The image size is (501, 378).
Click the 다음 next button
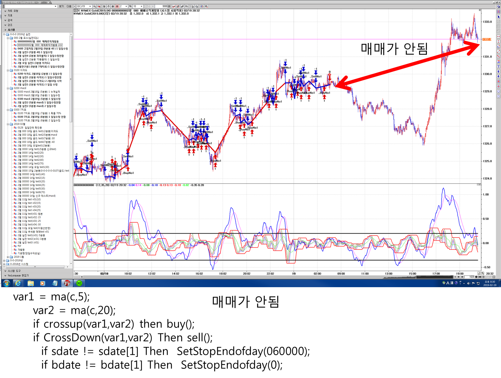click(x=69, y=6)
